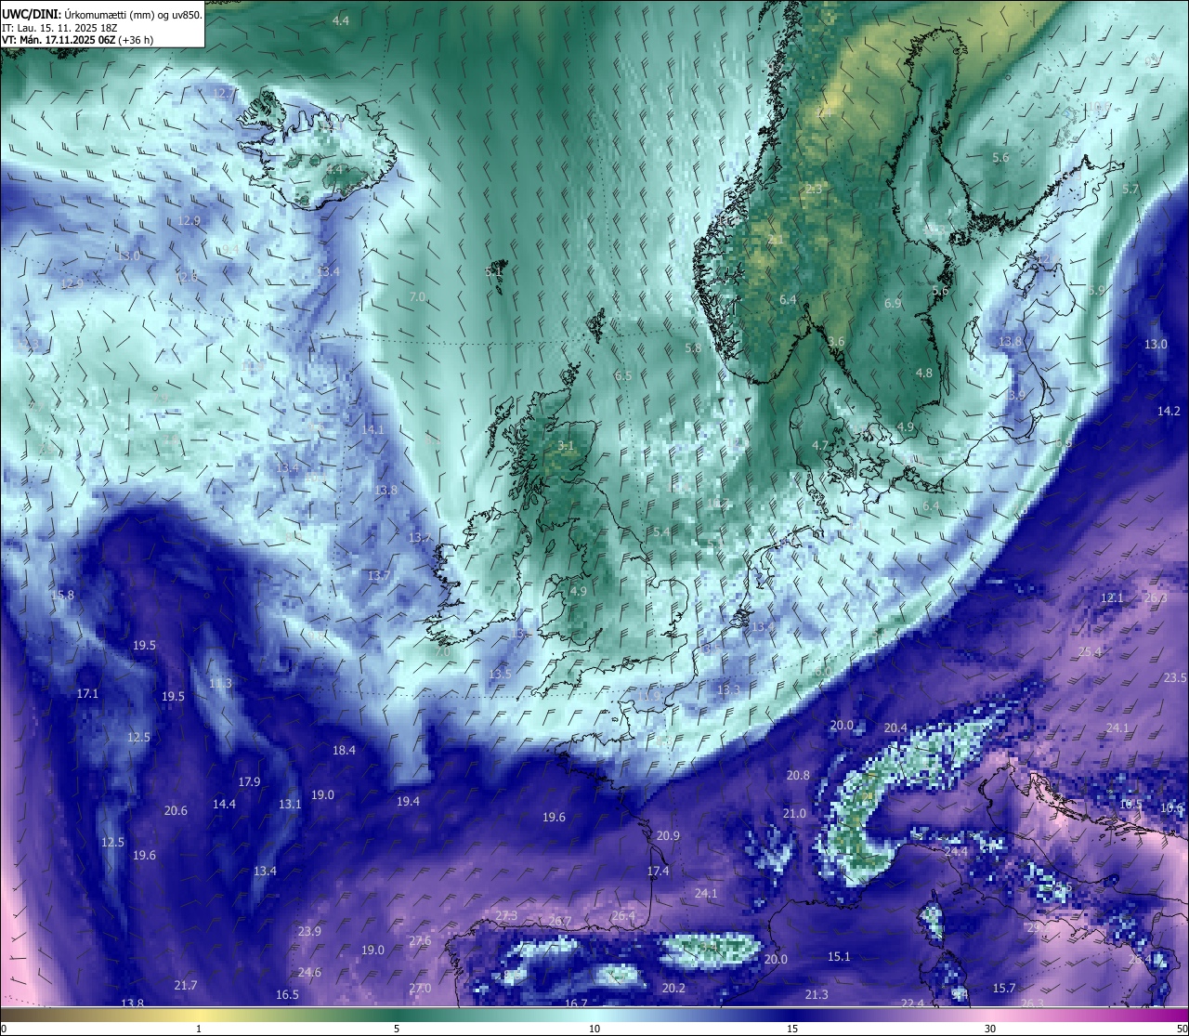Click the 4.4 value near the top
Viewport: 1189px width, 1036px height.
[x=341, y=20]
